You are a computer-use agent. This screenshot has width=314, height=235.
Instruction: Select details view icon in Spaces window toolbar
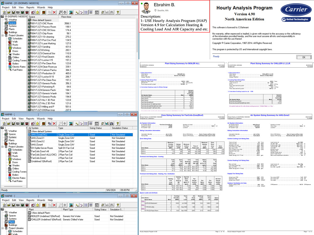coord(91,13)
